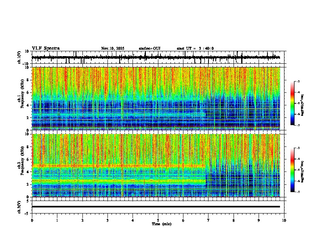The height and width of the screenshot is (247, 320).
Task: Click the ch.1 PSD color scale bar
Action: click(293, 103)
